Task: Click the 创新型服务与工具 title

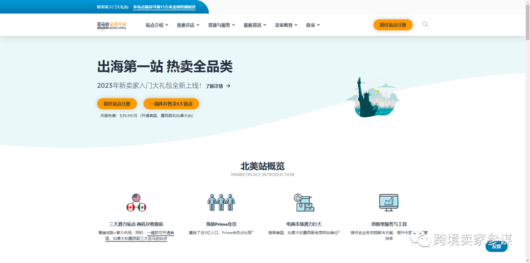Action: pyautogui.click(x=389, y=224)
